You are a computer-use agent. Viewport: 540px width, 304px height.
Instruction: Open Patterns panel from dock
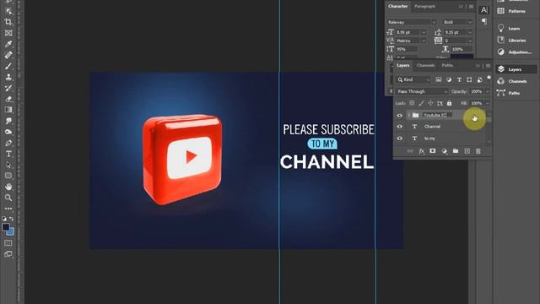click(x=512, y=11)
